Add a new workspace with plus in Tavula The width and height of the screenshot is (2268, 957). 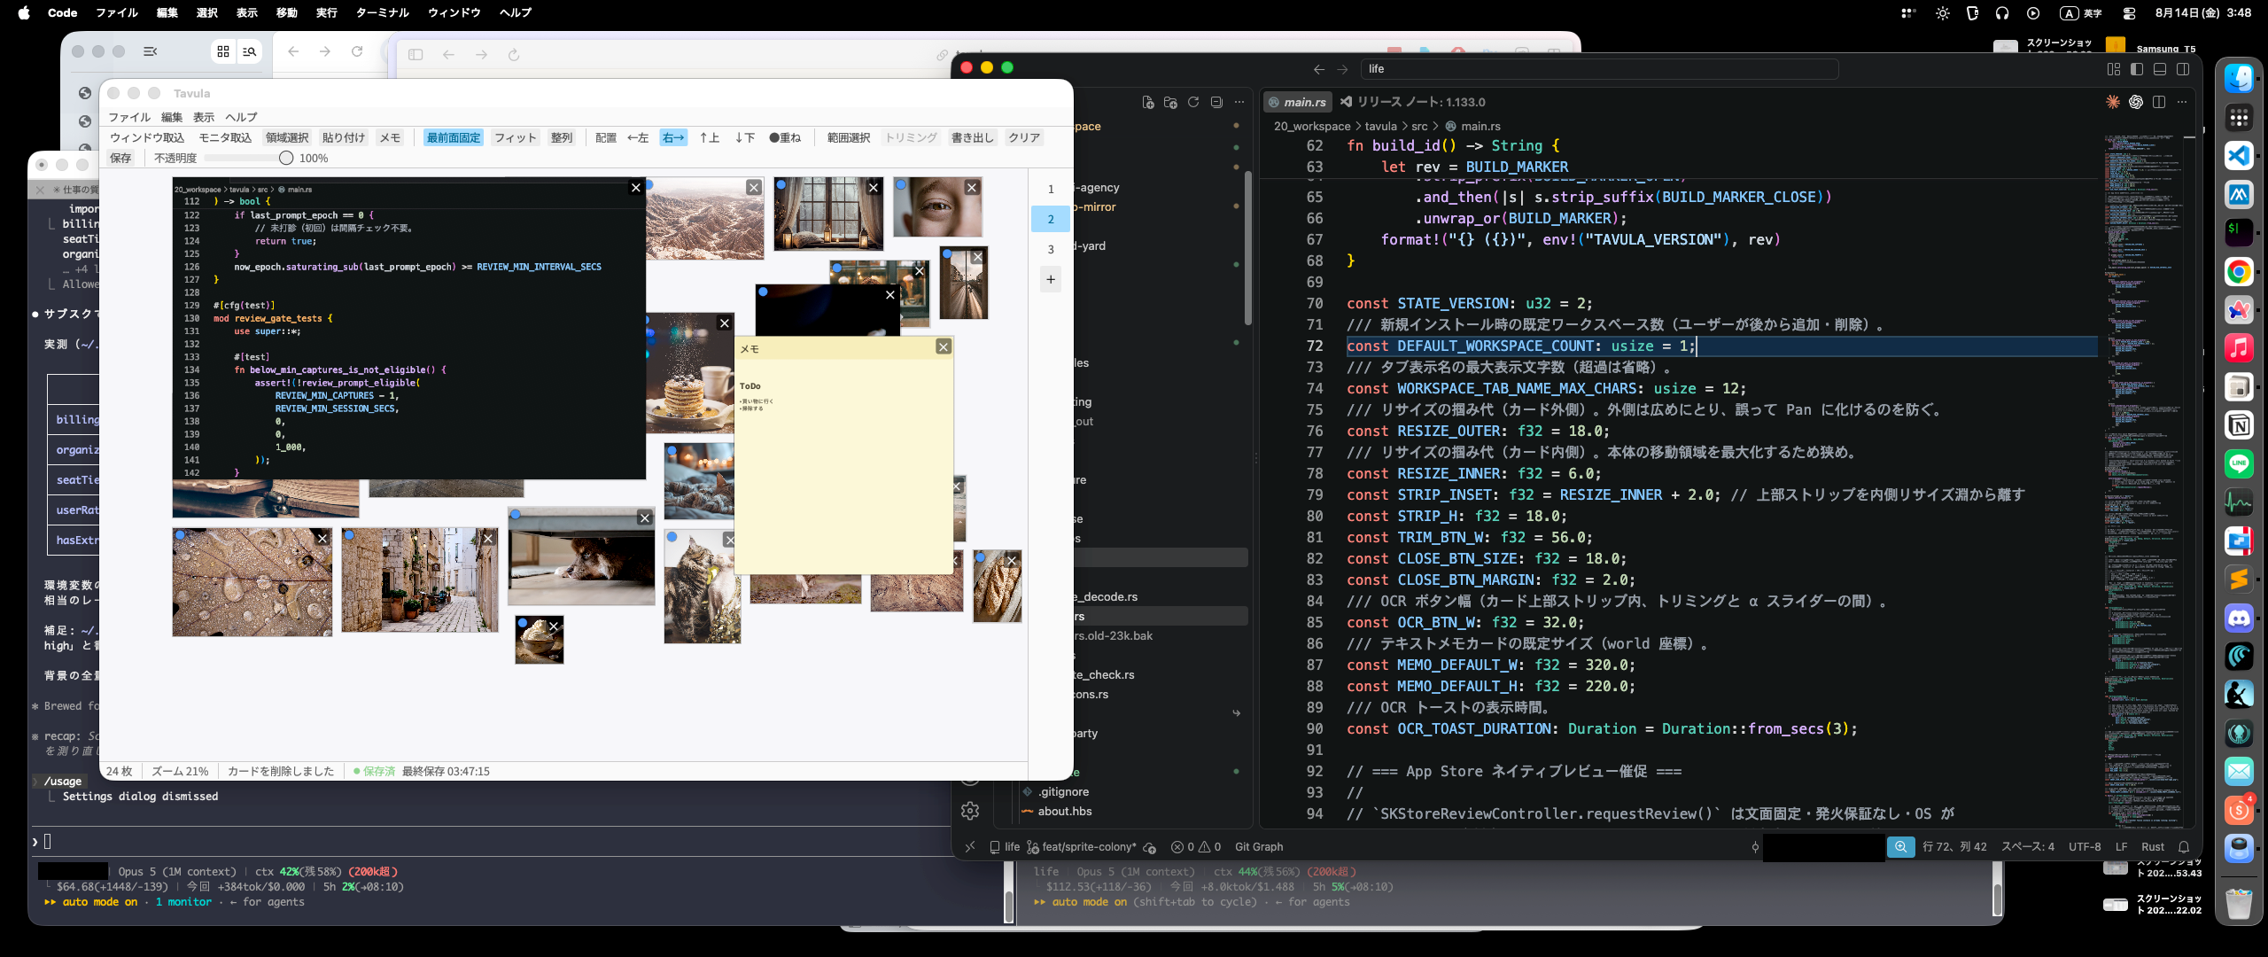point(1051,279)
